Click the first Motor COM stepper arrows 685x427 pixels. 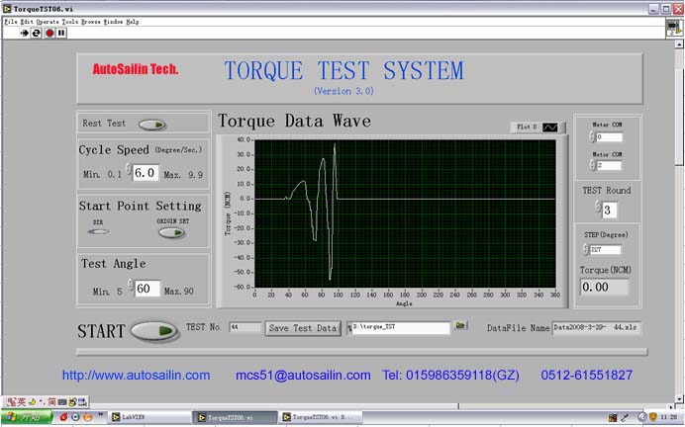coord(592,137)
